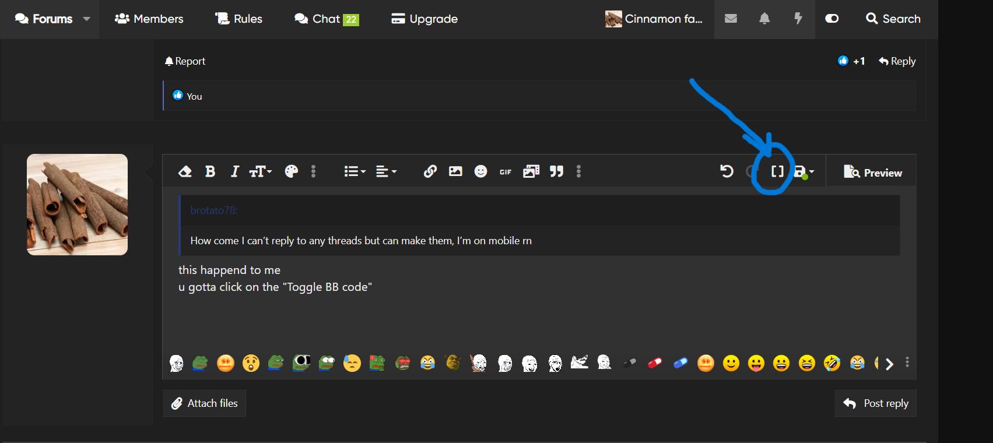The image size is (993, 443).
Task: Expand more formatting options after palette
Action: (x=313, y=171)
